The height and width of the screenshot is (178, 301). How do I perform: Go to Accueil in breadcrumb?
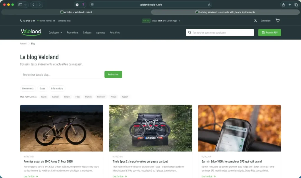point(23,44)
